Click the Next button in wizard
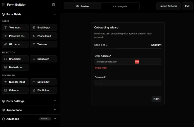The height and width of the screenshot is (127, 194). coord(156,99)
